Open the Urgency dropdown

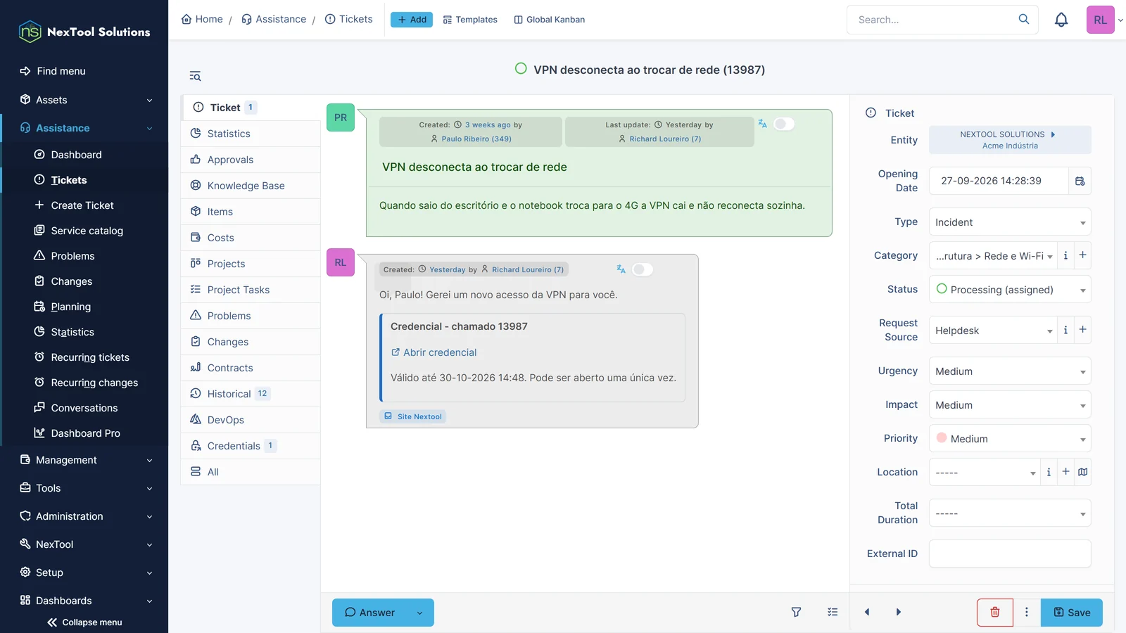coord(1010,371)
